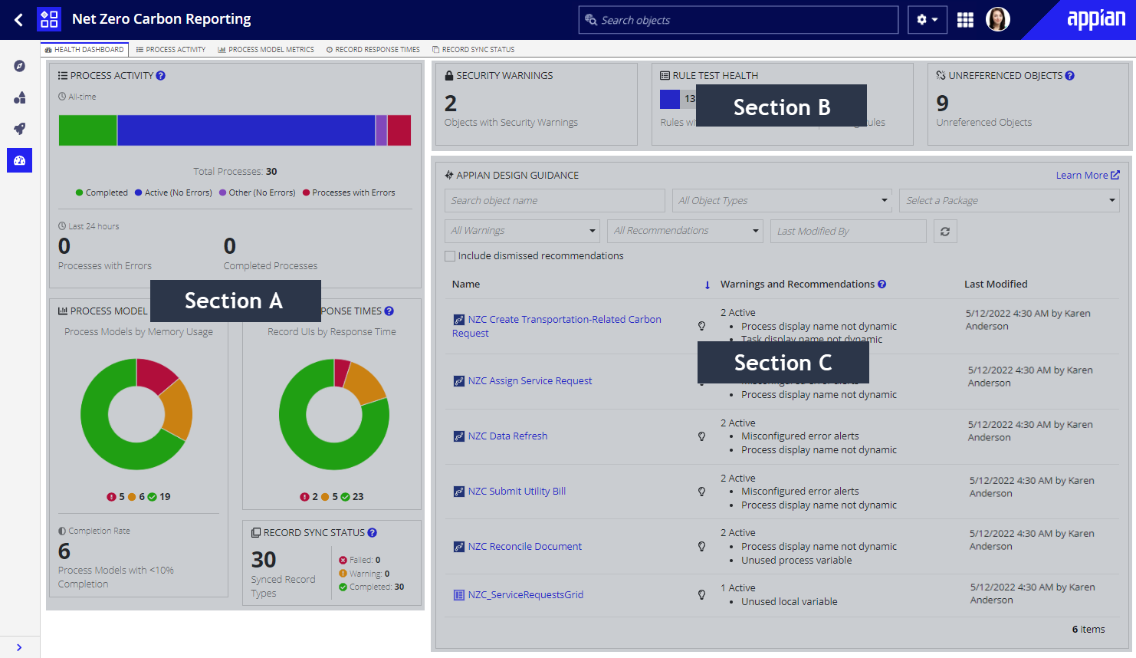Open All Recommendations dropdown
The image size is (1136, 658).
685,231
